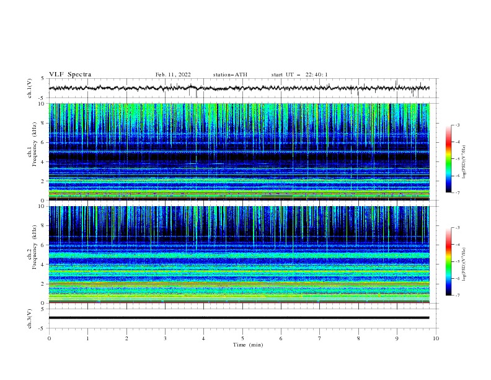The height and width of the screenshot is (380, 491).
Task: Click the '-3' label on ch.1 colorbar
Action: (457, 125)
